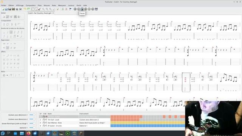Click the chord icon in Note panel

[4, 75]
